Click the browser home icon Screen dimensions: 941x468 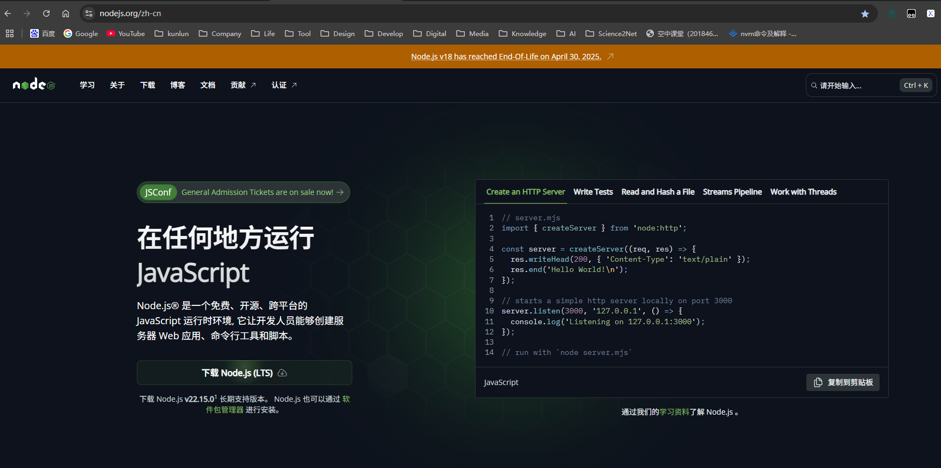(66, 13)
